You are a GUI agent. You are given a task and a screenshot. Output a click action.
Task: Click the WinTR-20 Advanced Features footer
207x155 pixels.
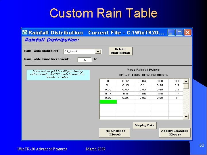click(x=42, y=149)
